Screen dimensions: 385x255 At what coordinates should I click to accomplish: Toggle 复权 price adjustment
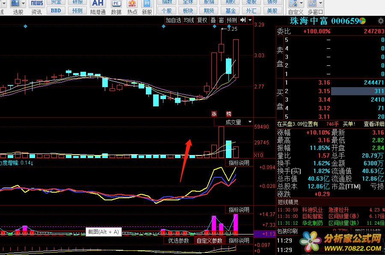tap(202, 20)
